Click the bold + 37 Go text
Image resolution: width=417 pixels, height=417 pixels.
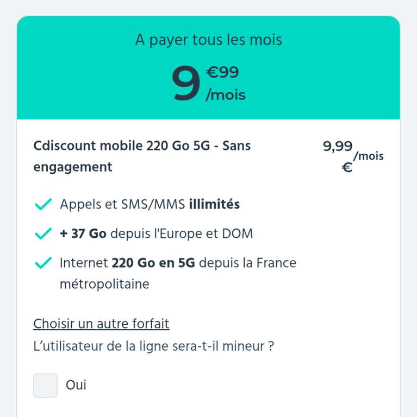point(83,234)
